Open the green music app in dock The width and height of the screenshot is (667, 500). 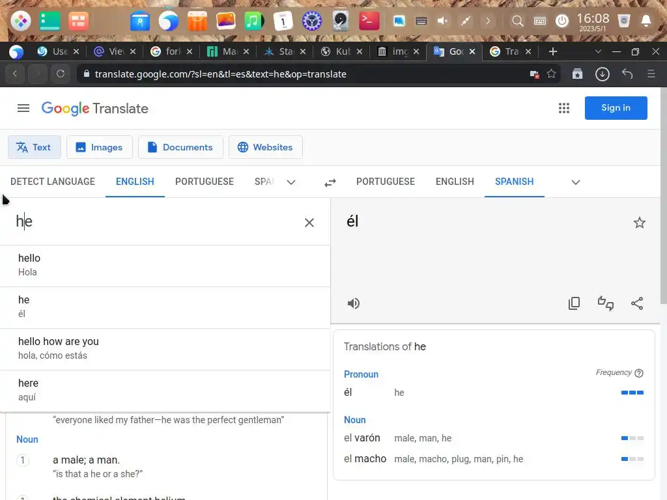[253, 20]
